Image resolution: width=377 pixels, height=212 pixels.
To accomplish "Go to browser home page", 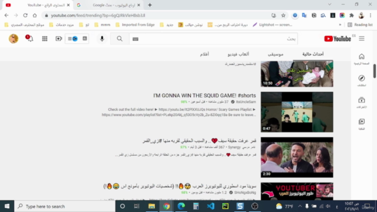I will pyautogui.click(x=35, y=15).
